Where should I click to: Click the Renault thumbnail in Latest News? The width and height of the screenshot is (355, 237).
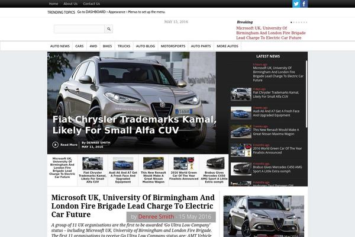[241, 132]
